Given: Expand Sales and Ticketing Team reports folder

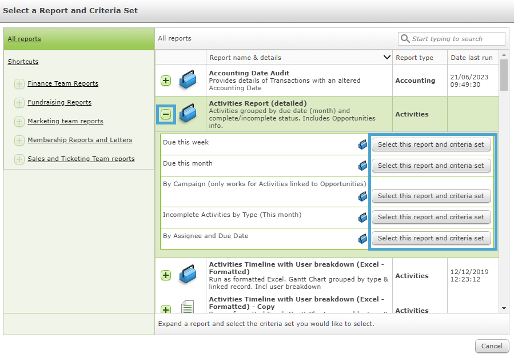Looking at the screenshot, I should tap(19, 159).
